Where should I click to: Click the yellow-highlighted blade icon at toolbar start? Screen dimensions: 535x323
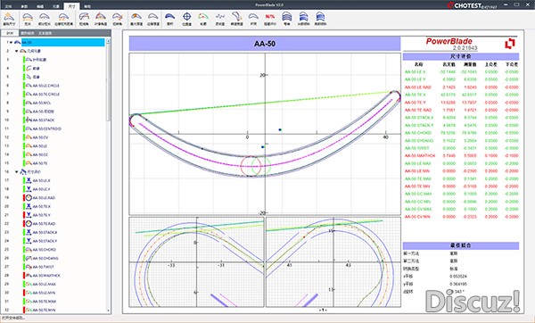point(9,16)
